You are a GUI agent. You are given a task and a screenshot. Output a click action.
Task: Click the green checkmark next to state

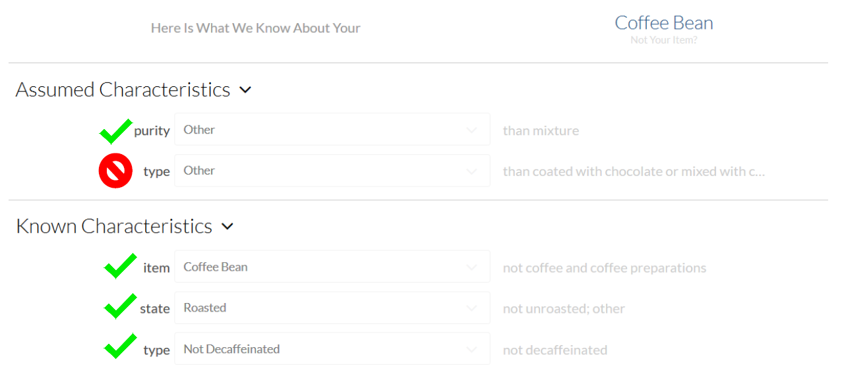tap(121, 306)
